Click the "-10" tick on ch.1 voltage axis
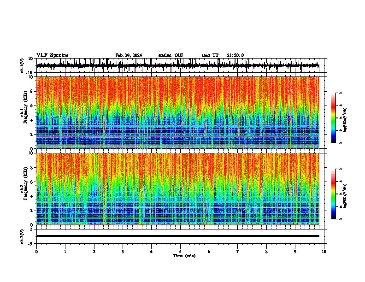Screen dimensions: 365x282 (30, 73)
